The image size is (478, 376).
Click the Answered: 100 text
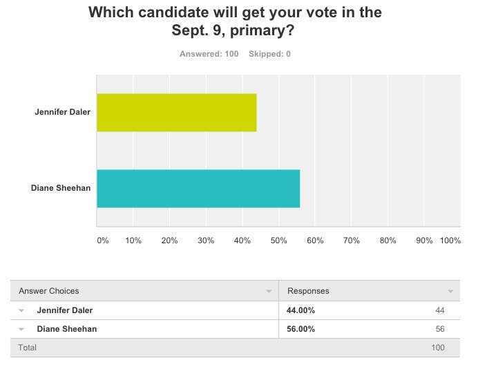tap(209, 54)
